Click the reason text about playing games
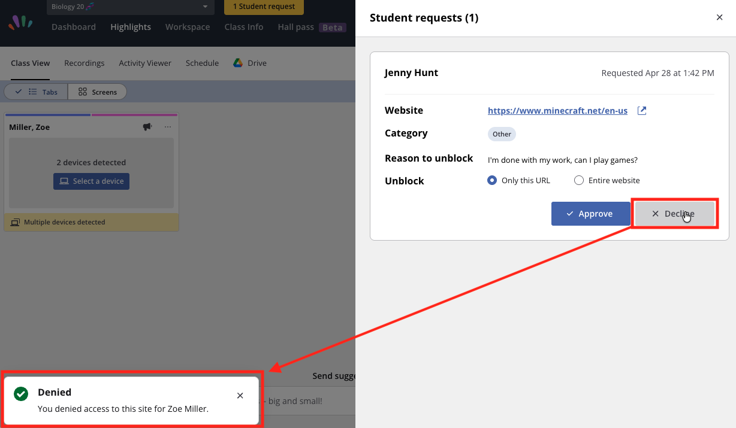 (562, 160)
